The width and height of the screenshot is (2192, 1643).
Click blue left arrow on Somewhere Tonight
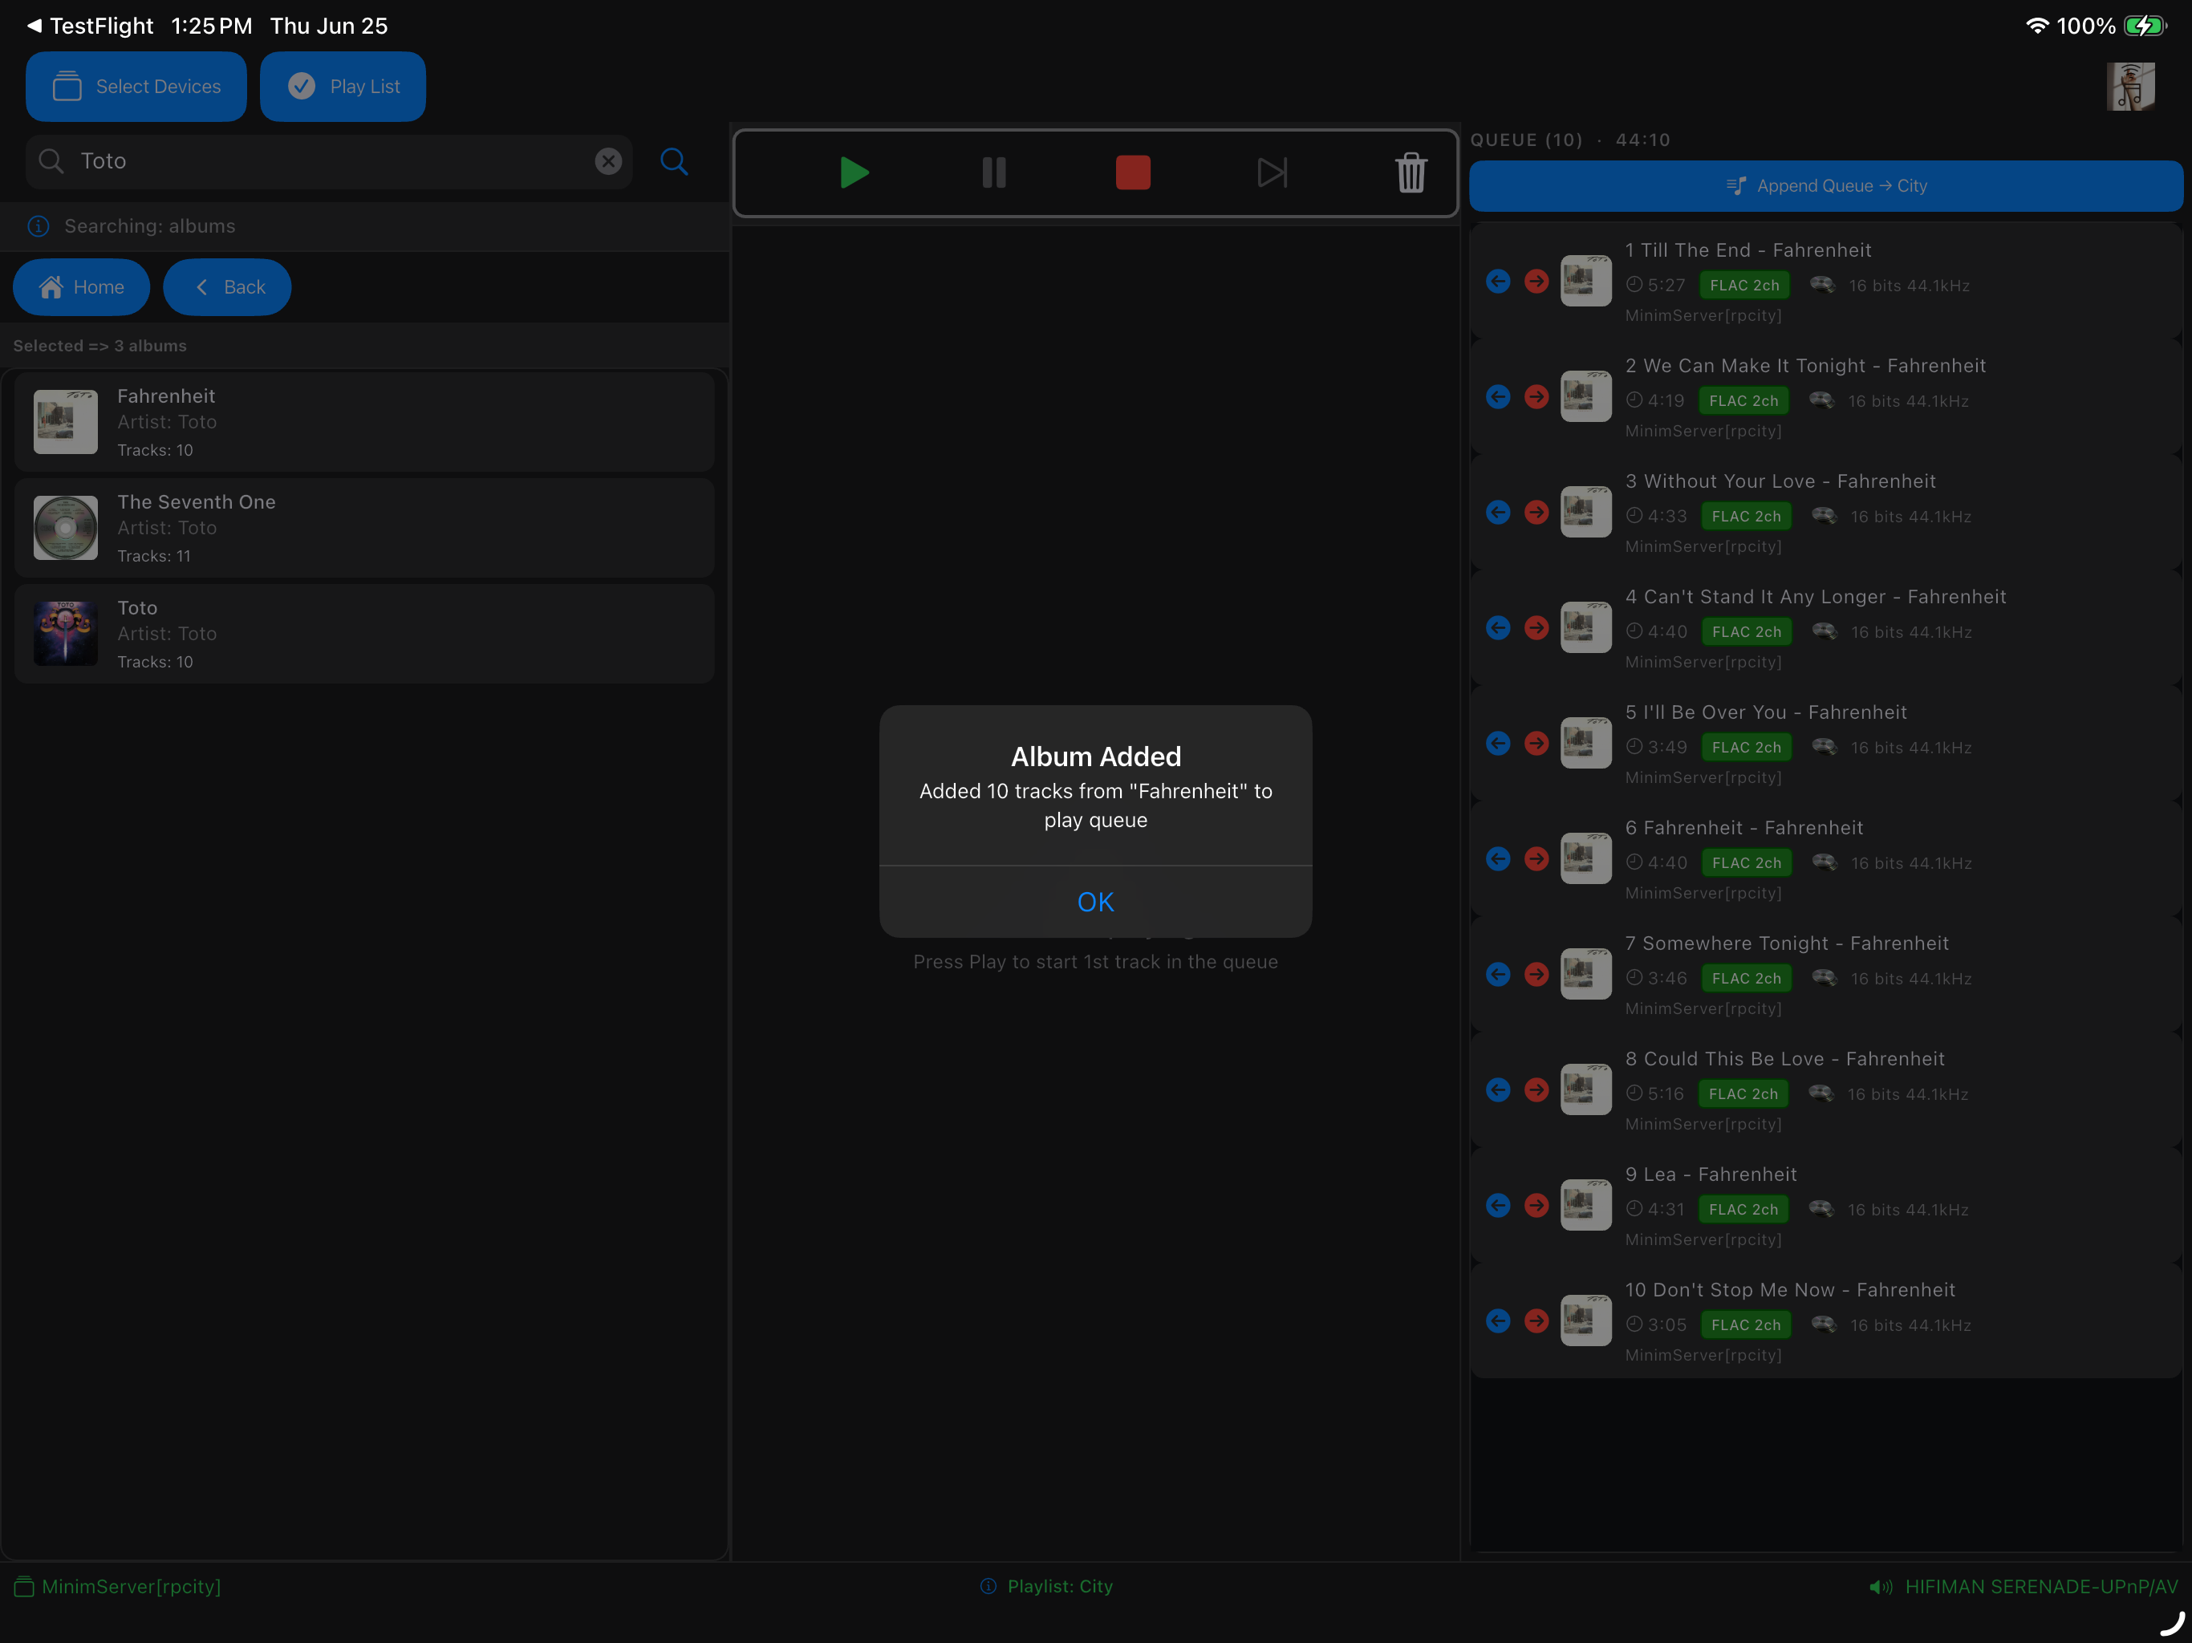click(x=1498, y=975)
